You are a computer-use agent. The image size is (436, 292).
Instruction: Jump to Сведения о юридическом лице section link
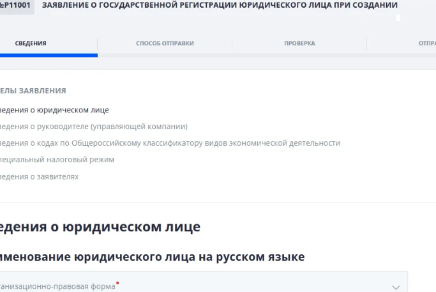(54, 110)
